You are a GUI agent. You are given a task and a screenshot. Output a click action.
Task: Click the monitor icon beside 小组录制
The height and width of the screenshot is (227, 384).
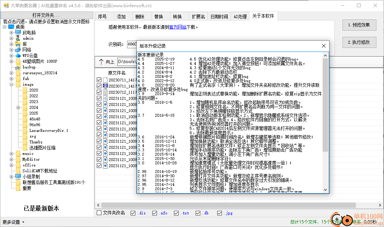[x=18, y=176]
